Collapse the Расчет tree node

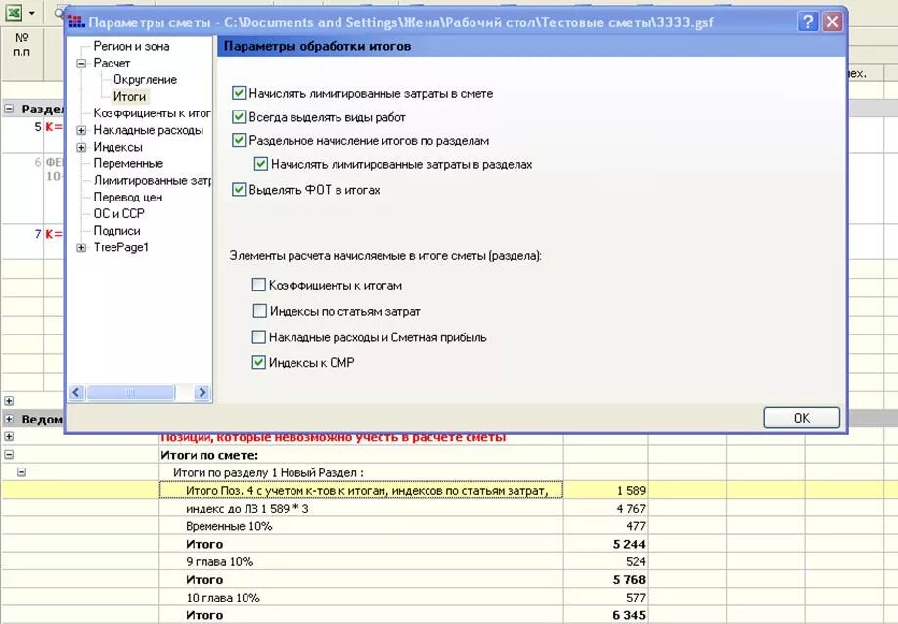[81, 63]
